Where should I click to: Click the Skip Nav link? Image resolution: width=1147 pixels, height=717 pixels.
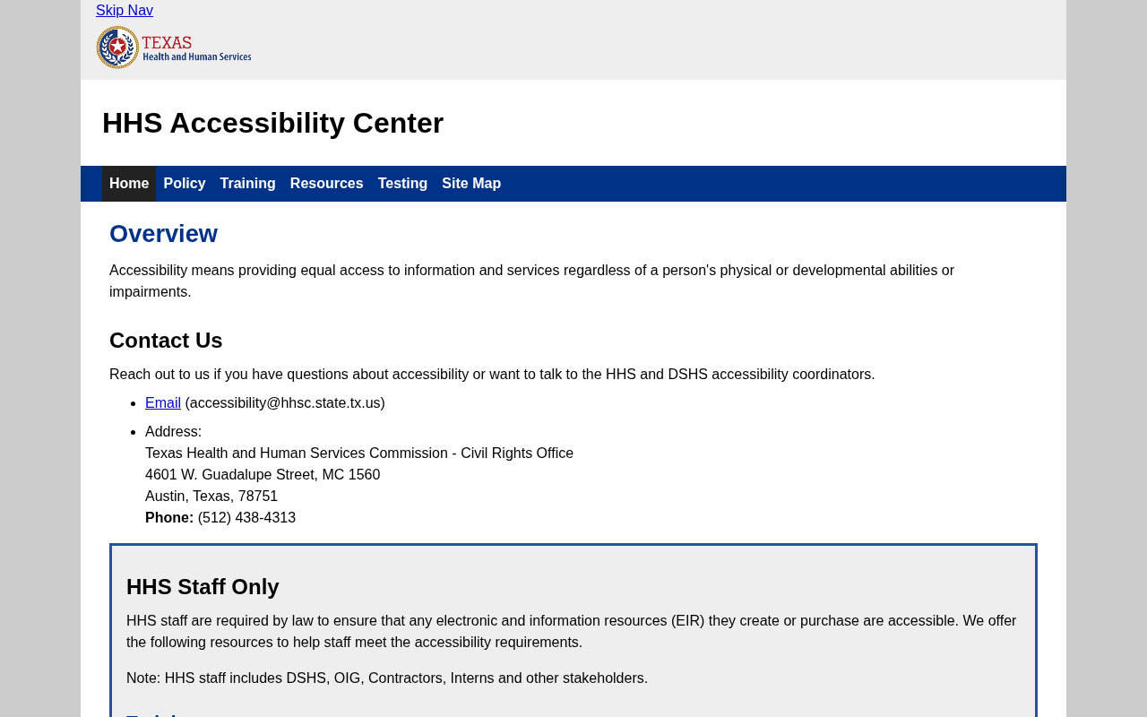coord(125,11)
